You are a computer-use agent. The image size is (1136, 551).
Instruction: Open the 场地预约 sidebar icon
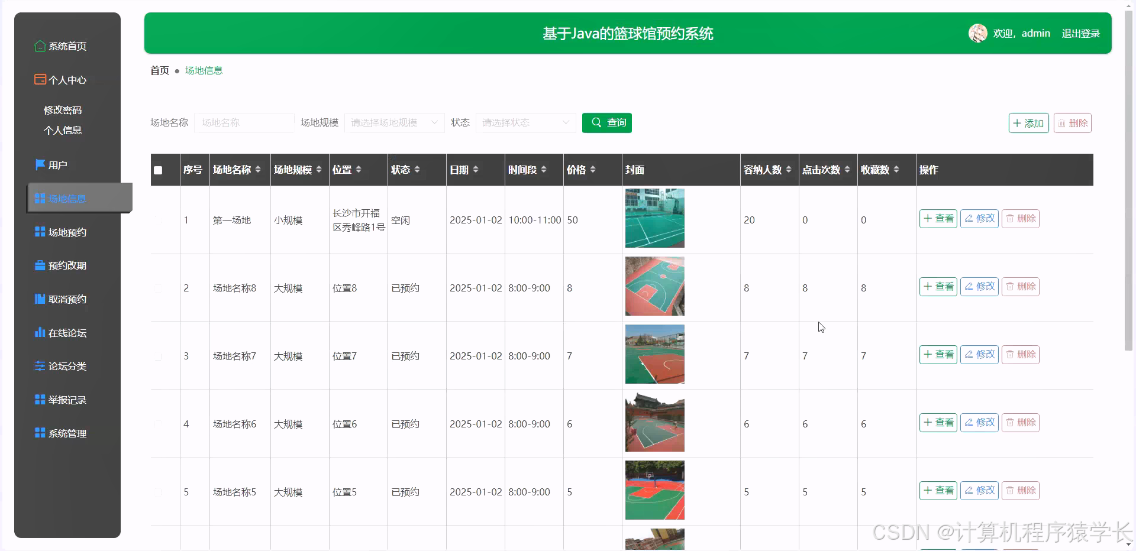(40, 232)
